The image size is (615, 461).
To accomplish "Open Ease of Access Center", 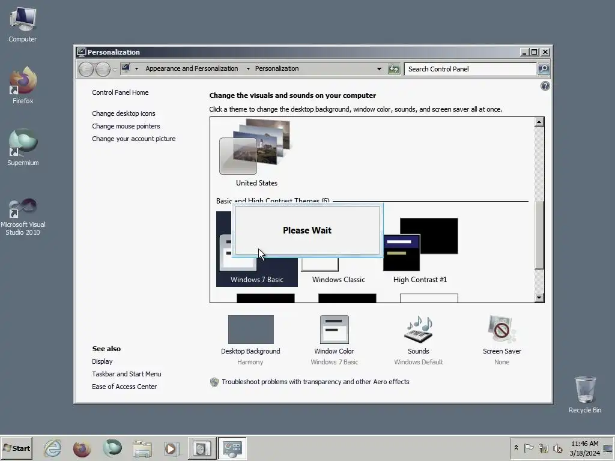I will (x=124, y=387).
